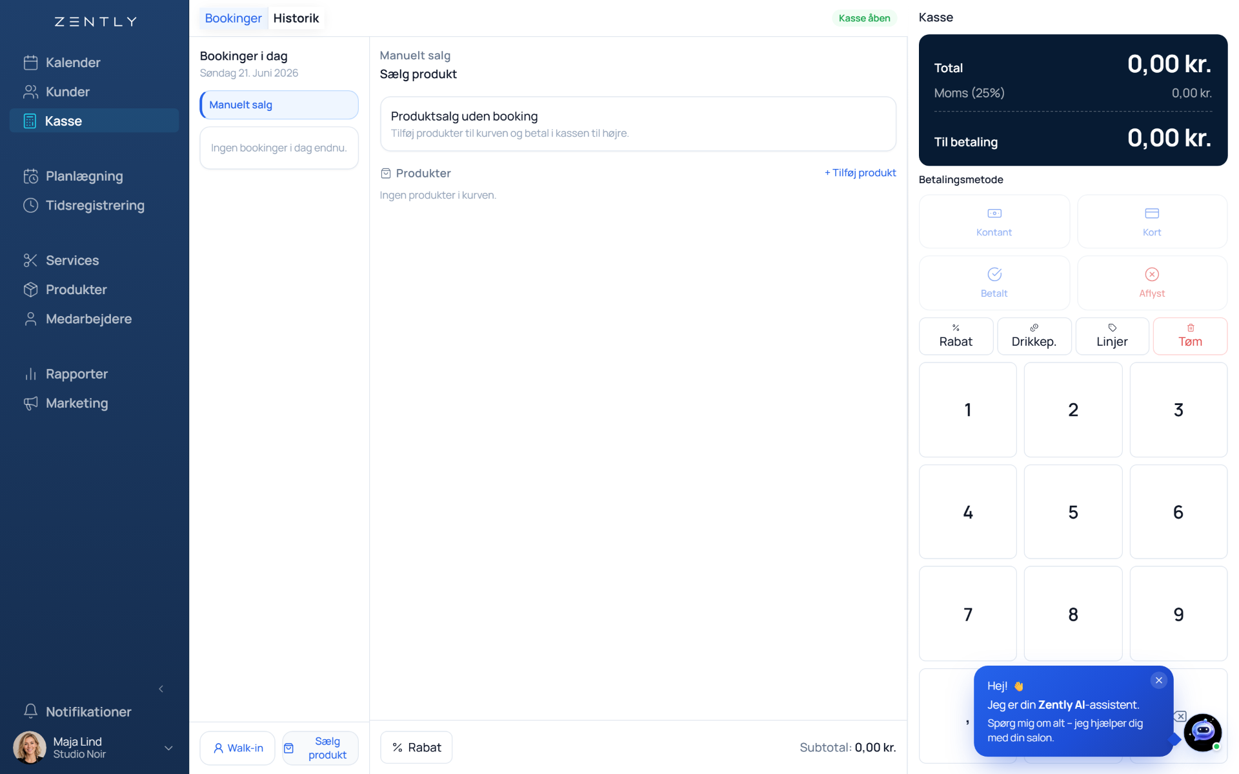Tap keypad number 3
Screen dimensions: 1239x774
pyautogui.click(x=1178, y=410)
